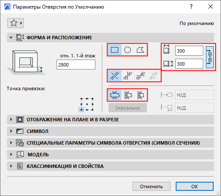Screen dimensions: 221x196
Task: Select the circular opening shape
Action: (127, 50)
